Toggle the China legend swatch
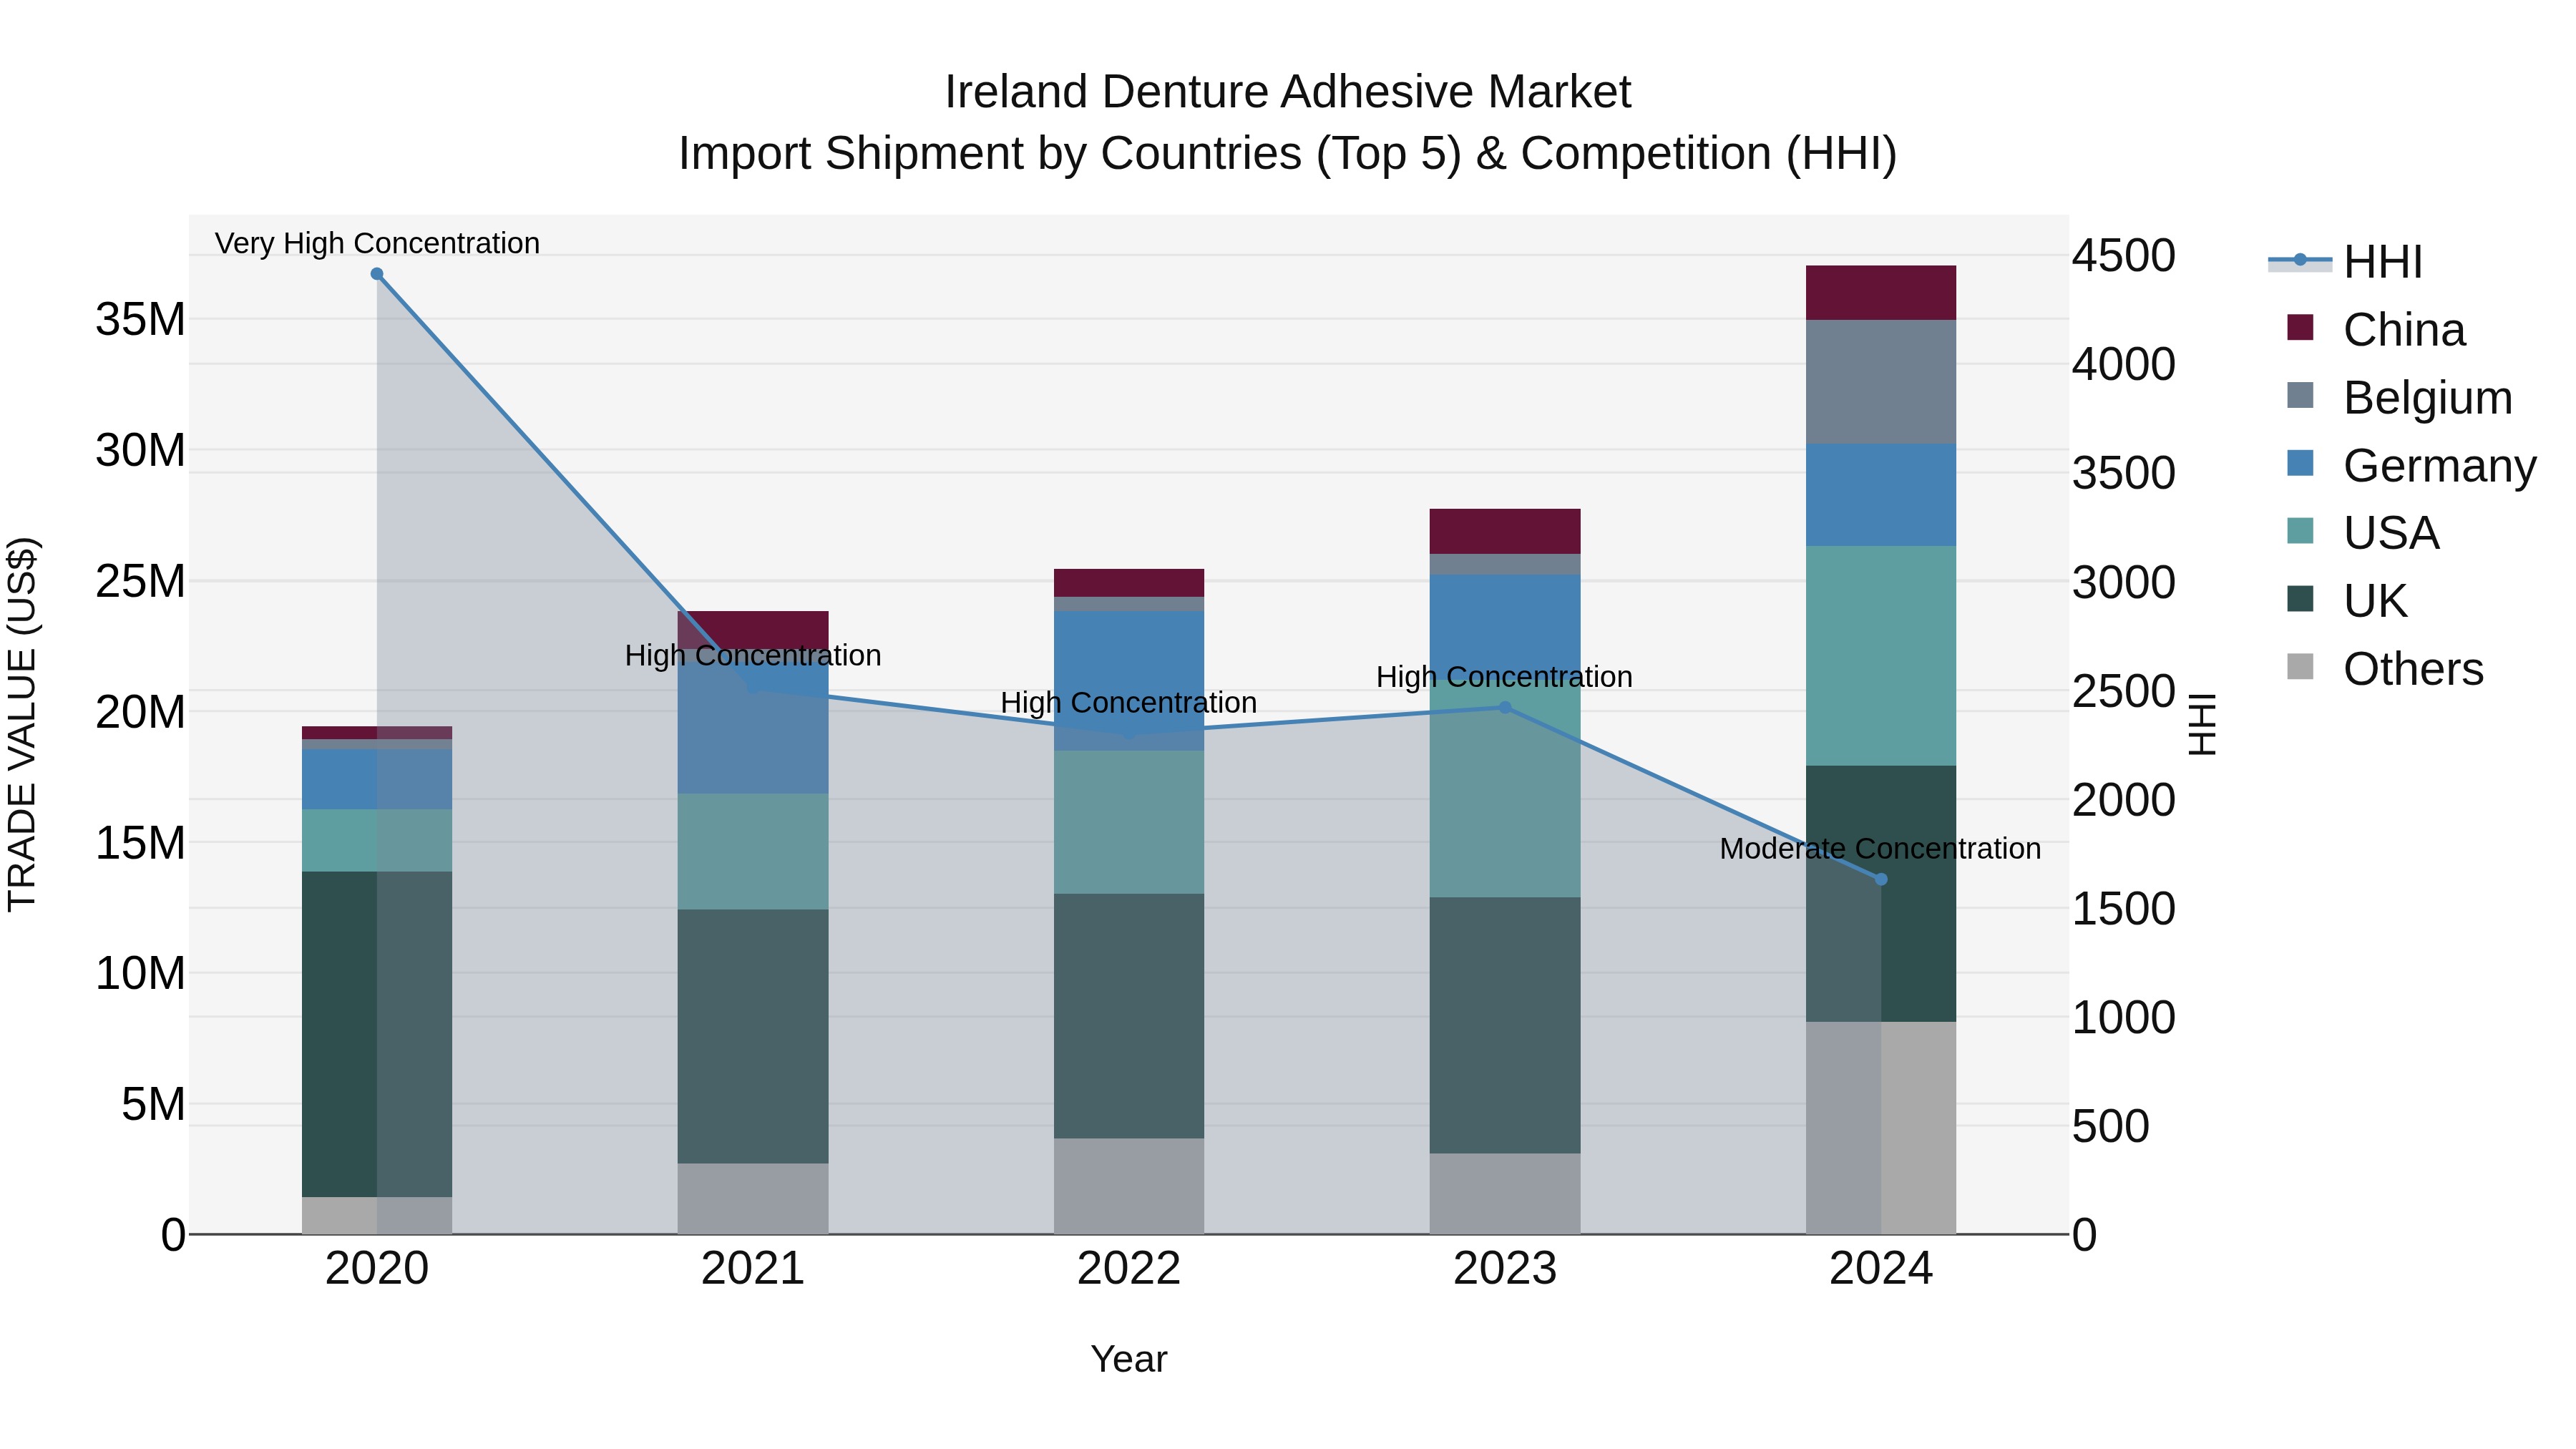This screenshot has width=2576, height=1449. (x=2300, y=328)
